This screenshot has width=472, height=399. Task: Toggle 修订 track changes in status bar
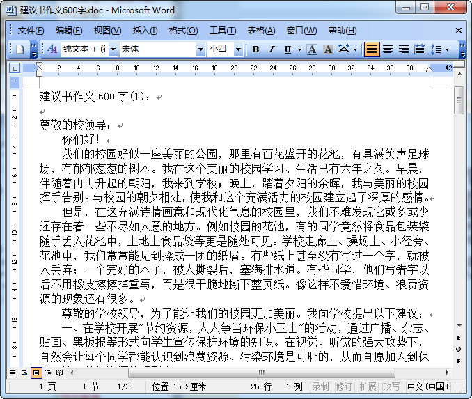(343, 386)
